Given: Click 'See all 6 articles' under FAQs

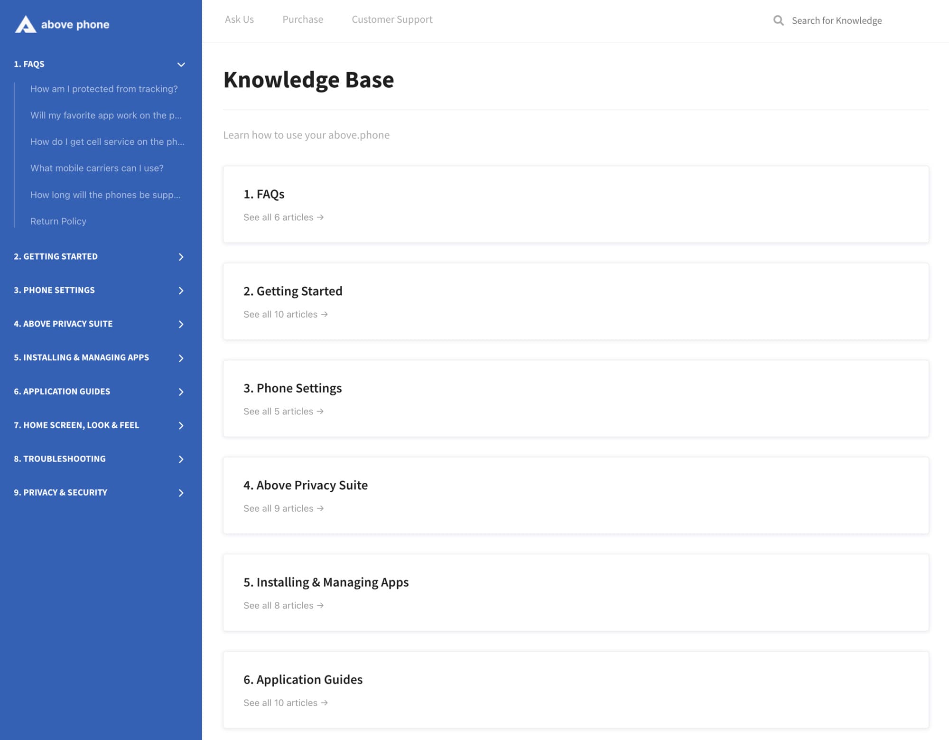Looking at the screenshot, I should 283,217.
